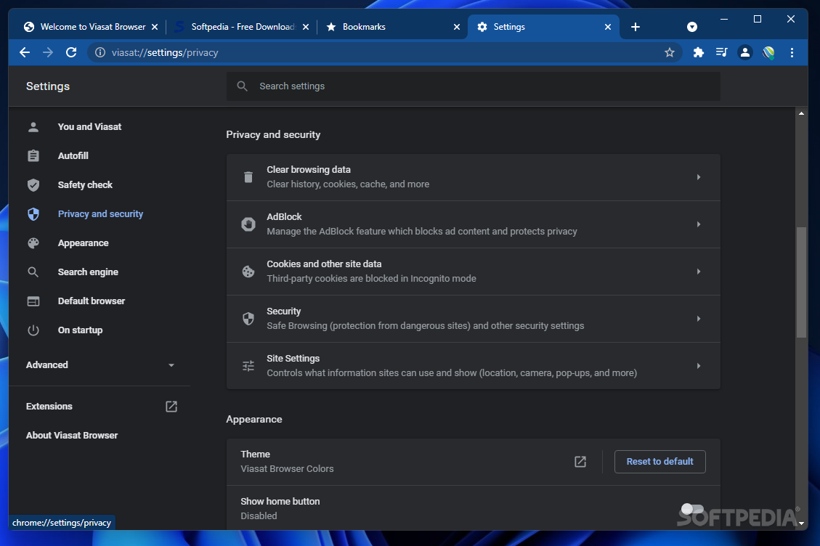
Task: Open the media control playlist icon
Action: click(x=722, y=52)
